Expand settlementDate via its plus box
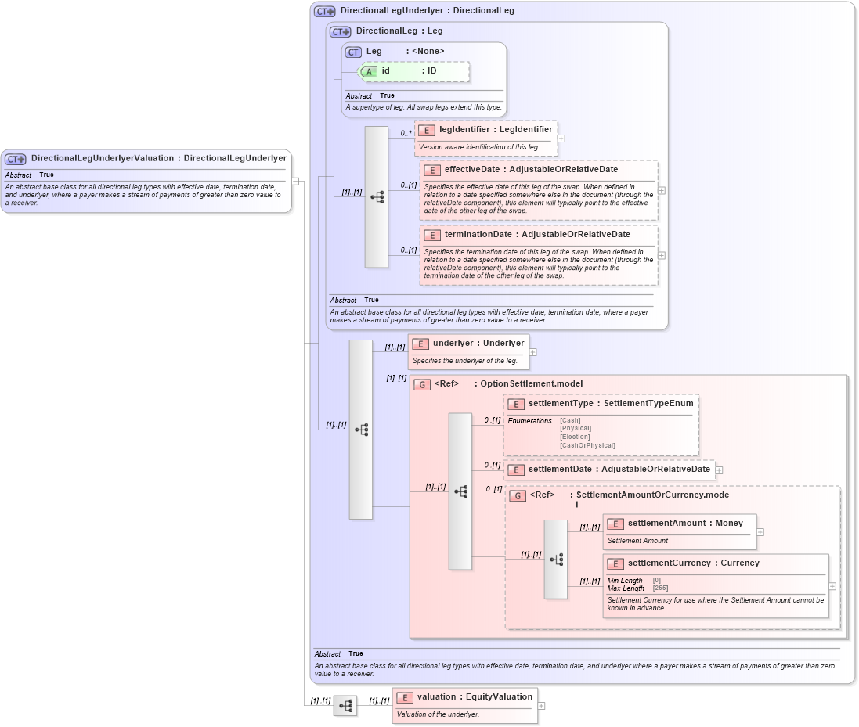This screenshot has height=727, width=859. pyautogui.click(x=720, y=470)
